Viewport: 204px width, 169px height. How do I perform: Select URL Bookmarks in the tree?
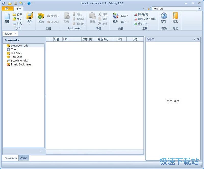[20, 46]
